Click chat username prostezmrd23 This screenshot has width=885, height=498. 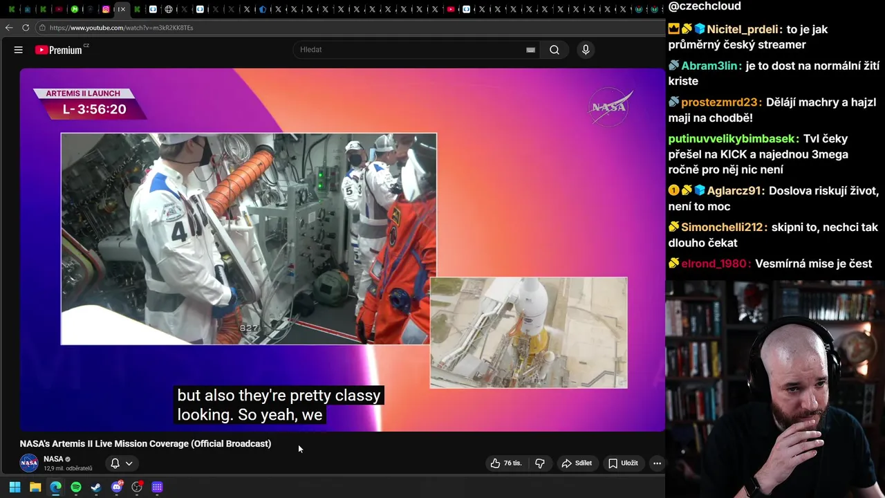[x=719, y=102]
